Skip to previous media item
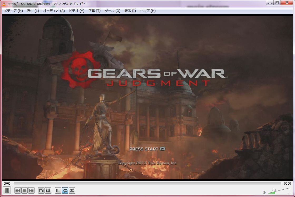This screenshot has width=295, height=197. tap(18, 191)
